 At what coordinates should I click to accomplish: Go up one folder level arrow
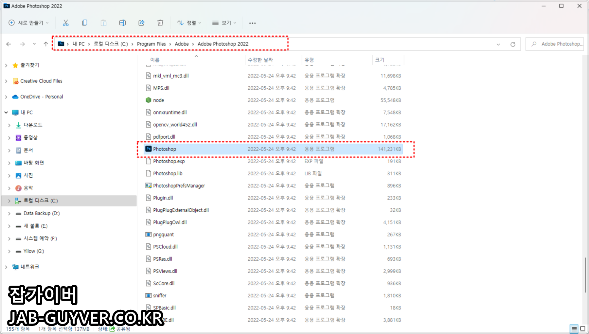pyautogui.click(x=46, y=44)
